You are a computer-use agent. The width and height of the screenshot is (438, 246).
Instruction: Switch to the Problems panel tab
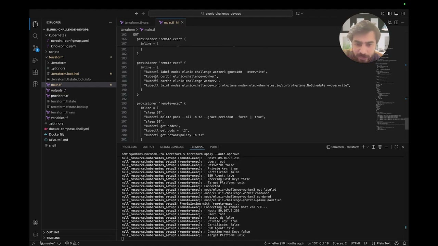[x=129, y=147]
